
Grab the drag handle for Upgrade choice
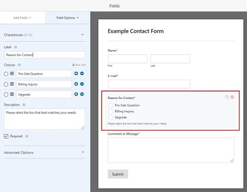coord(12,94)
